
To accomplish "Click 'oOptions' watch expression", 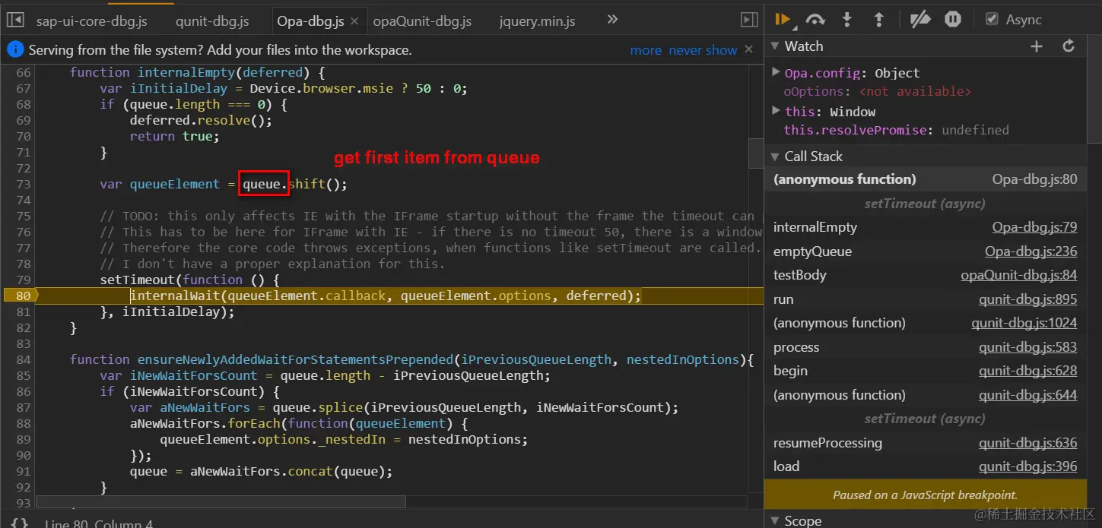I will [814, 91].
